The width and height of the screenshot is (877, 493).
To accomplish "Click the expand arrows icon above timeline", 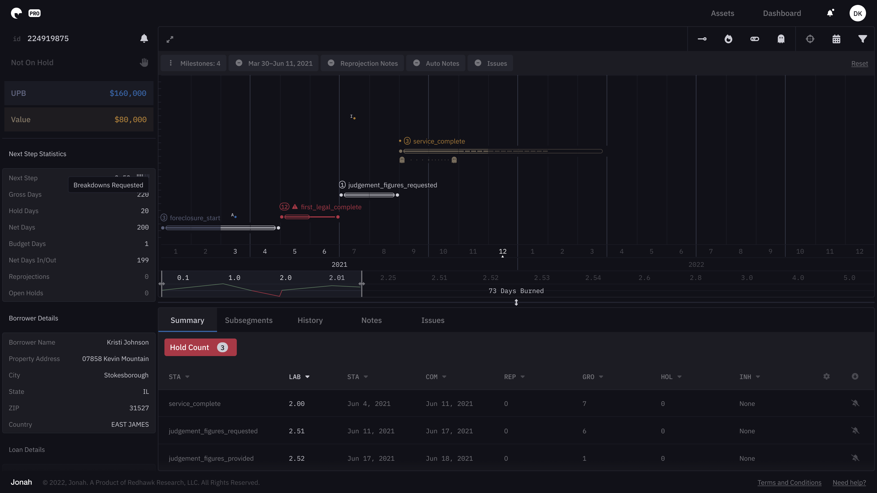I will click(x=170, y=39).
